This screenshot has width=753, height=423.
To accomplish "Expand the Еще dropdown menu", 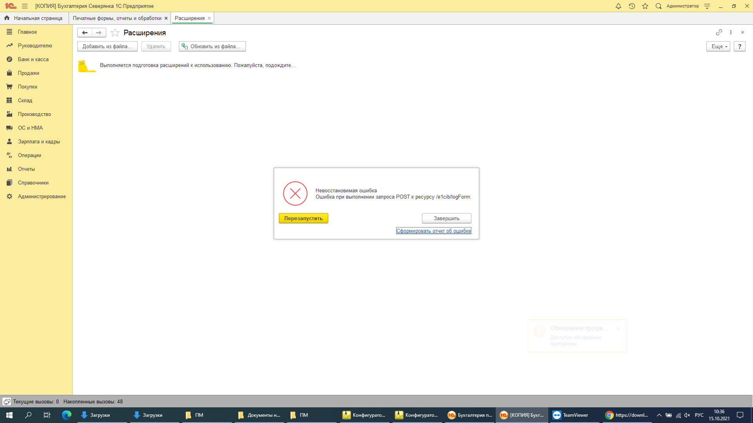I will coord(718,46).
